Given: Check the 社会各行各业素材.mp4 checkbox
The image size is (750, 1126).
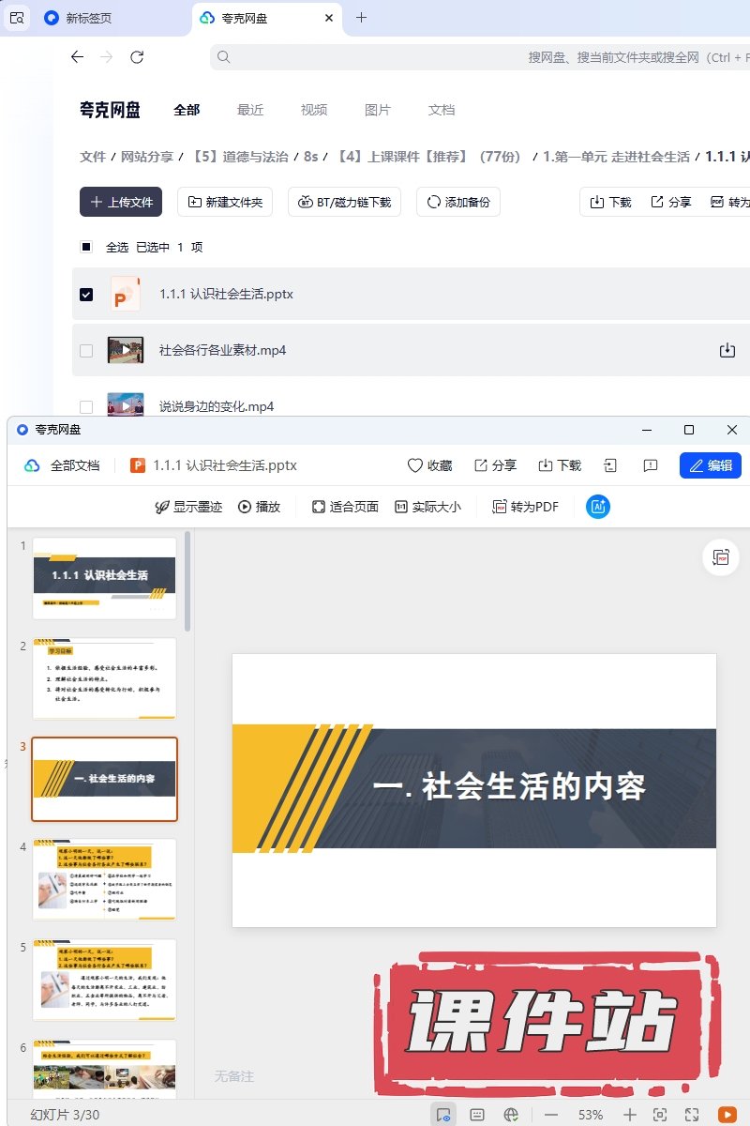Looking at the screenshot, I should [x=86, y=351].
